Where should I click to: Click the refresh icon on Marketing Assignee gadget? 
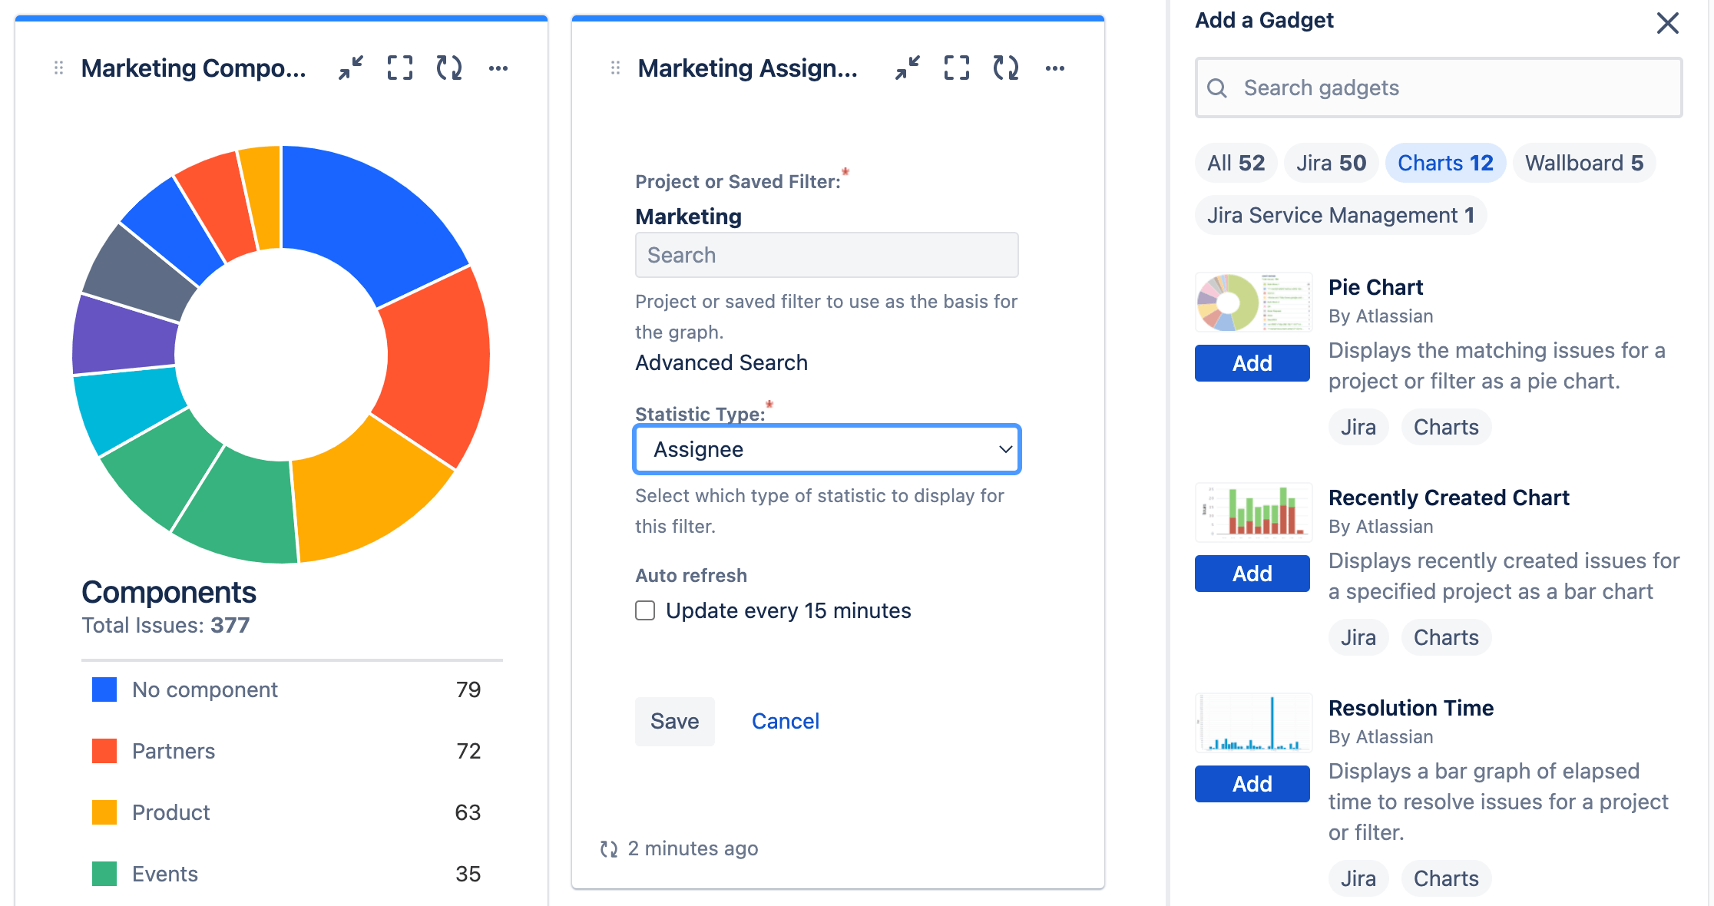tap(1005, 68)
